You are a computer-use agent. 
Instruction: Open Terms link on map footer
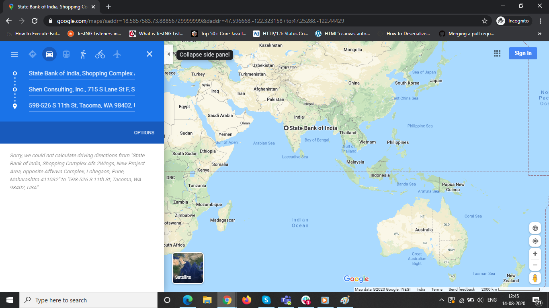pyautogui.click(x=437, y=290)
